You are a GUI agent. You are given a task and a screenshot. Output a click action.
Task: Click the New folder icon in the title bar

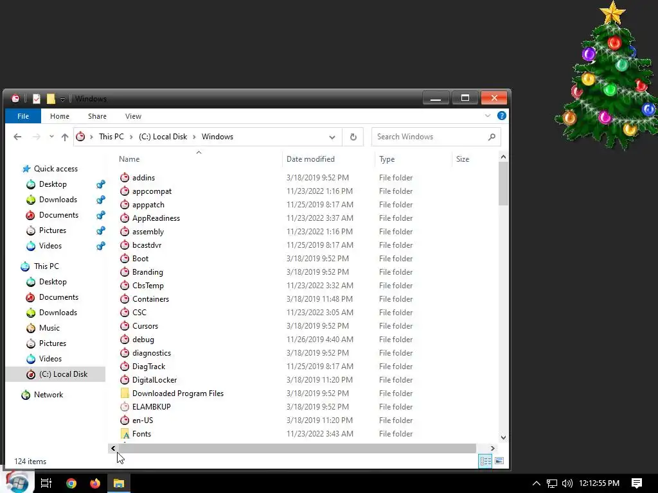[x=51, y=99]
